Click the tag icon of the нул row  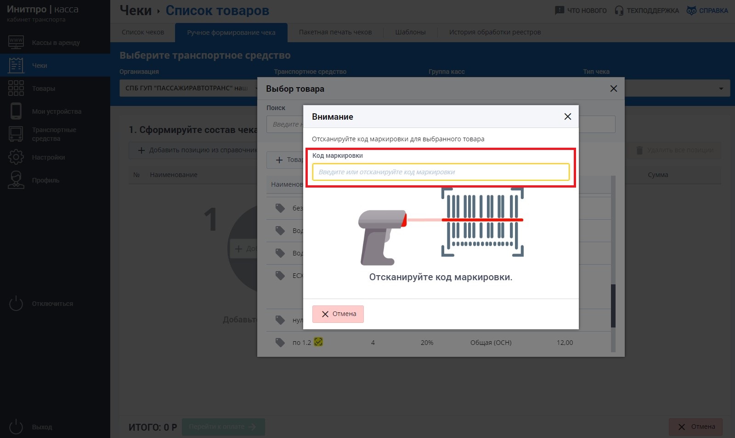[280, 320]
